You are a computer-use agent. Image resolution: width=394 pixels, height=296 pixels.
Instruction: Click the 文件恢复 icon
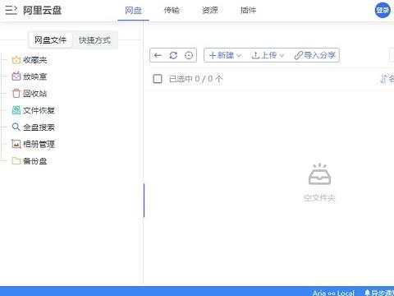coord(16,110)
